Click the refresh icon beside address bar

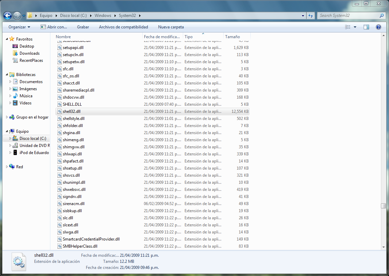[311, 16]
